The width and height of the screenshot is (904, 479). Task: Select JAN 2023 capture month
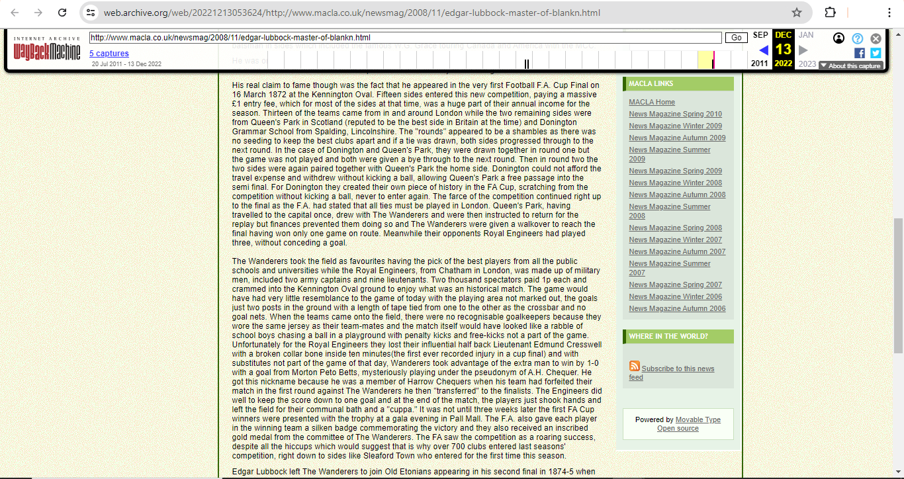806,35
